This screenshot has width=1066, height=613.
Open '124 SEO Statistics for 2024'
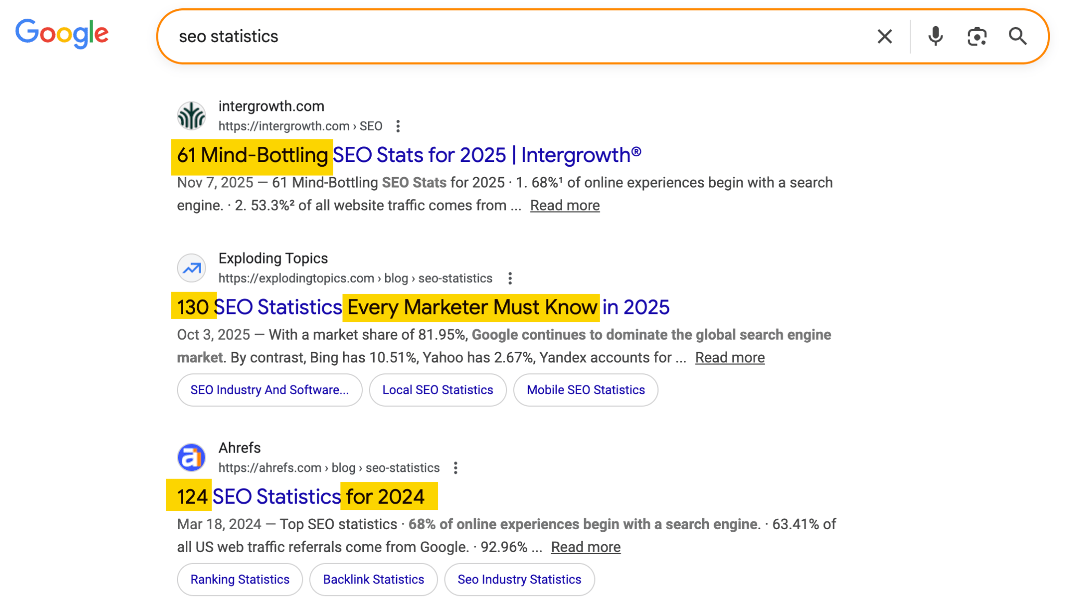(302, 496)
